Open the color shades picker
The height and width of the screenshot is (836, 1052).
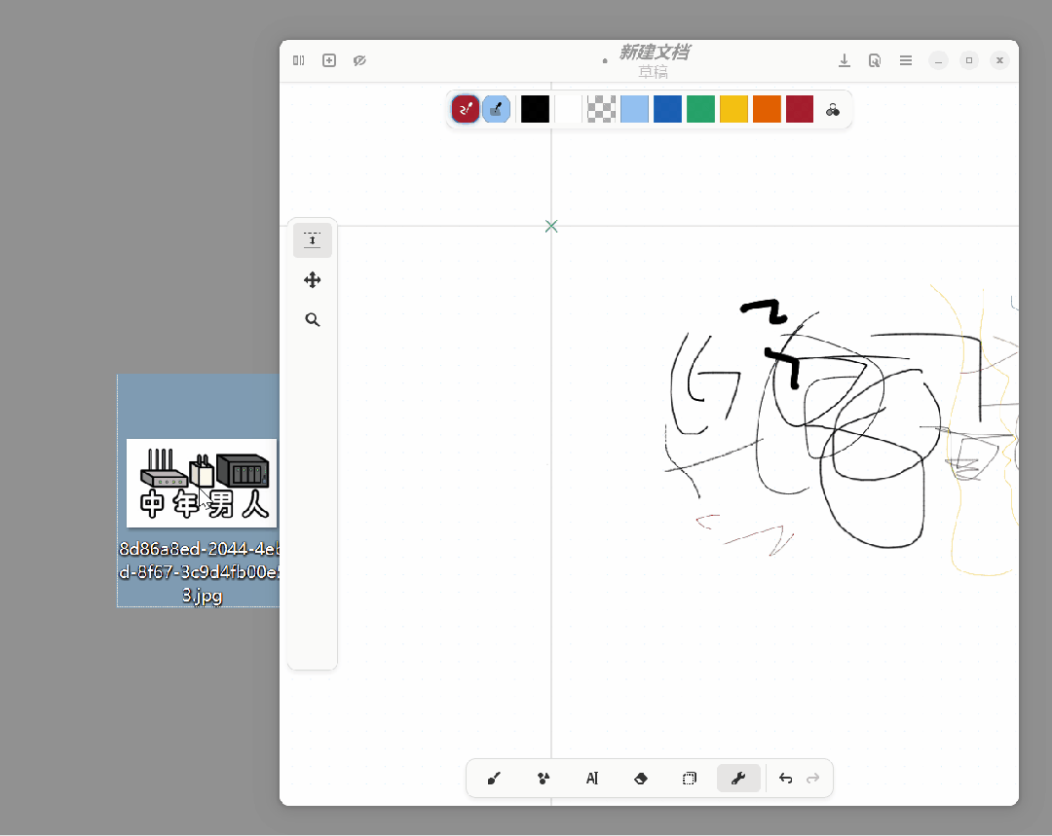(x=833, y=109)
